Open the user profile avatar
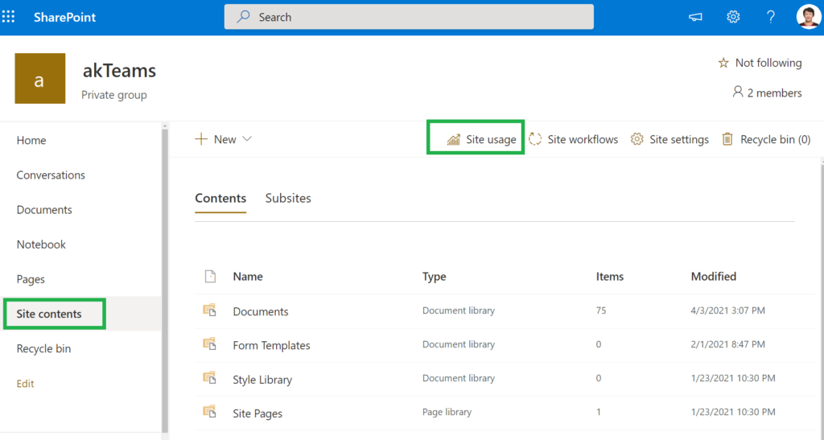 pyautogui.click(x=808, y=17)
